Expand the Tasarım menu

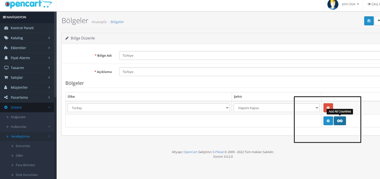(27, 68)
